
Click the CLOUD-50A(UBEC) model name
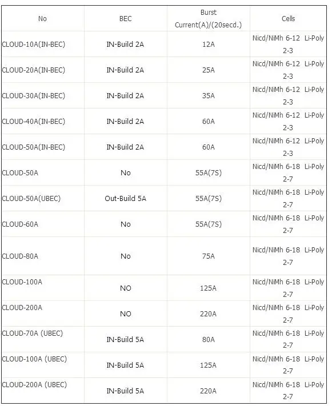click(x=31, y=198)
